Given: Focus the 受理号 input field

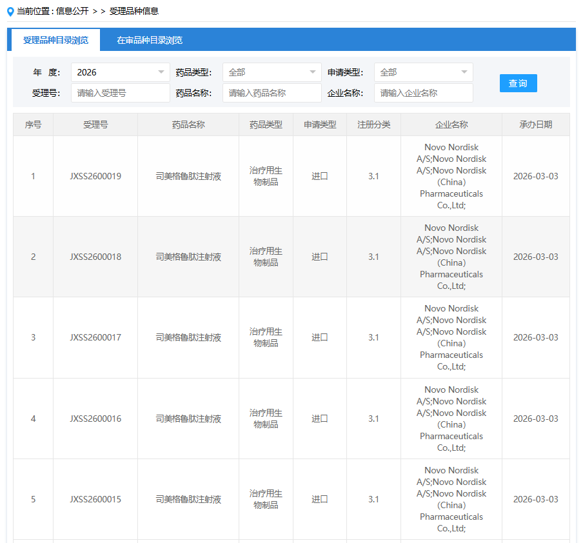Looking at the screenshot, I should point(120,93).
